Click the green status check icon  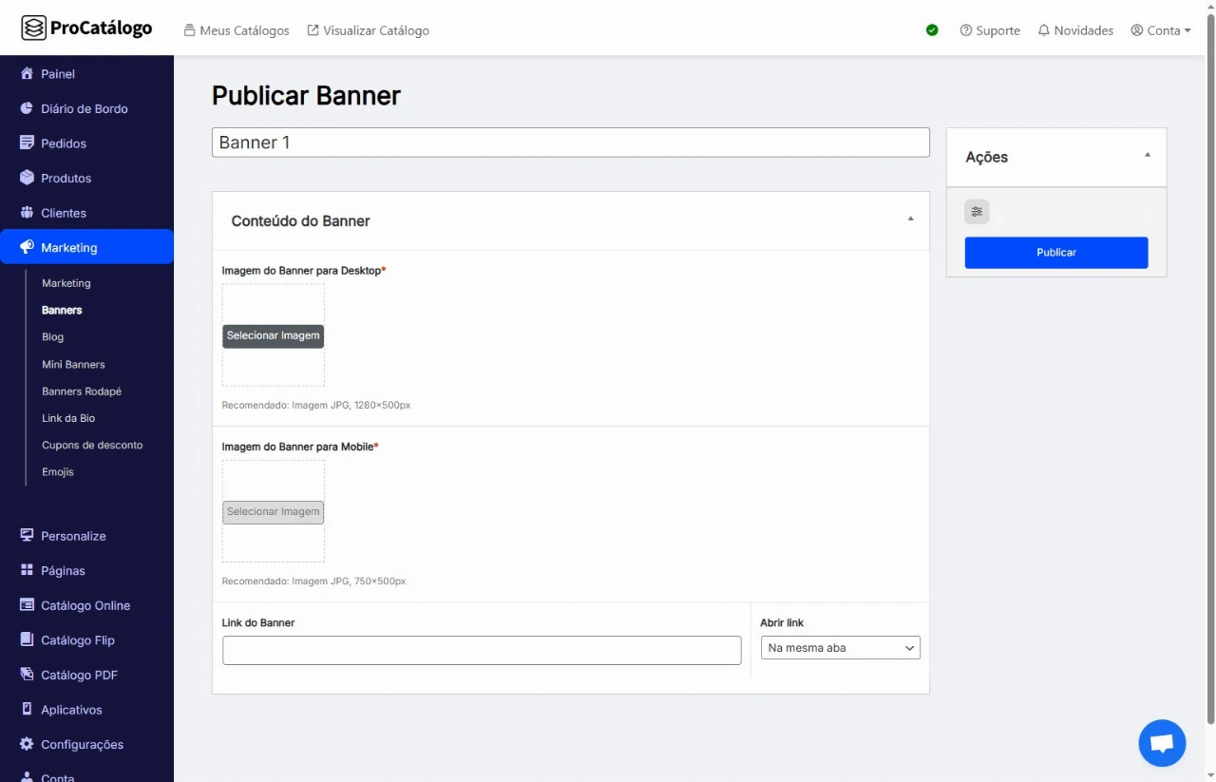tap(932, 30)
